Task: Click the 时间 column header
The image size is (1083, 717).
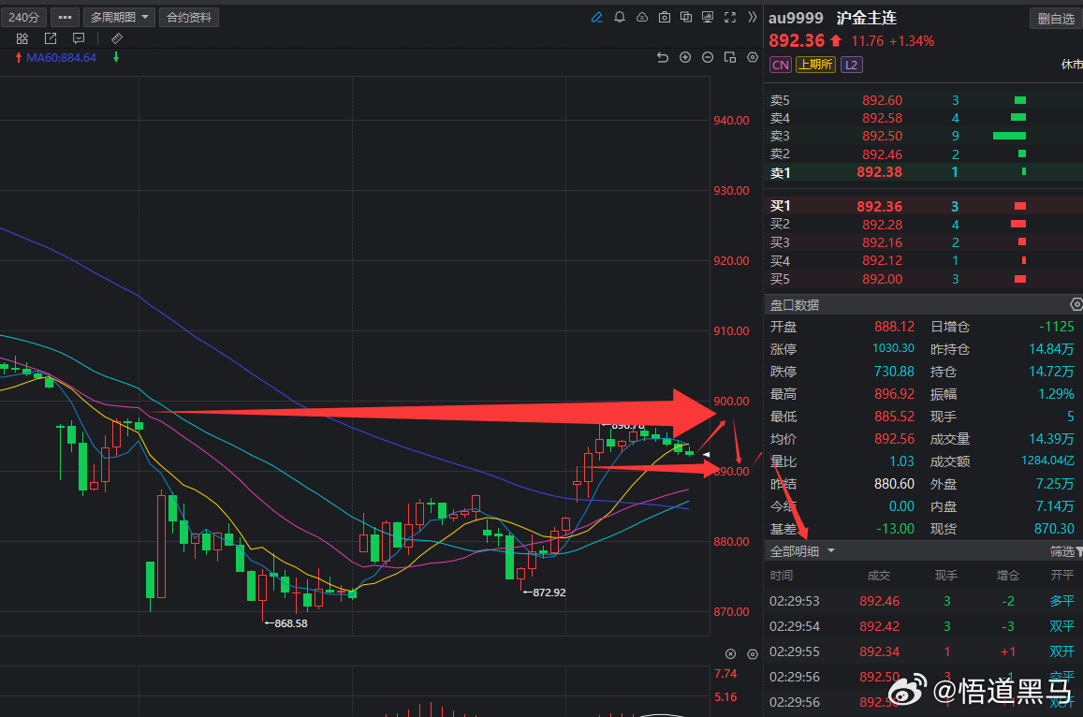Action: [x=782, y=576]
